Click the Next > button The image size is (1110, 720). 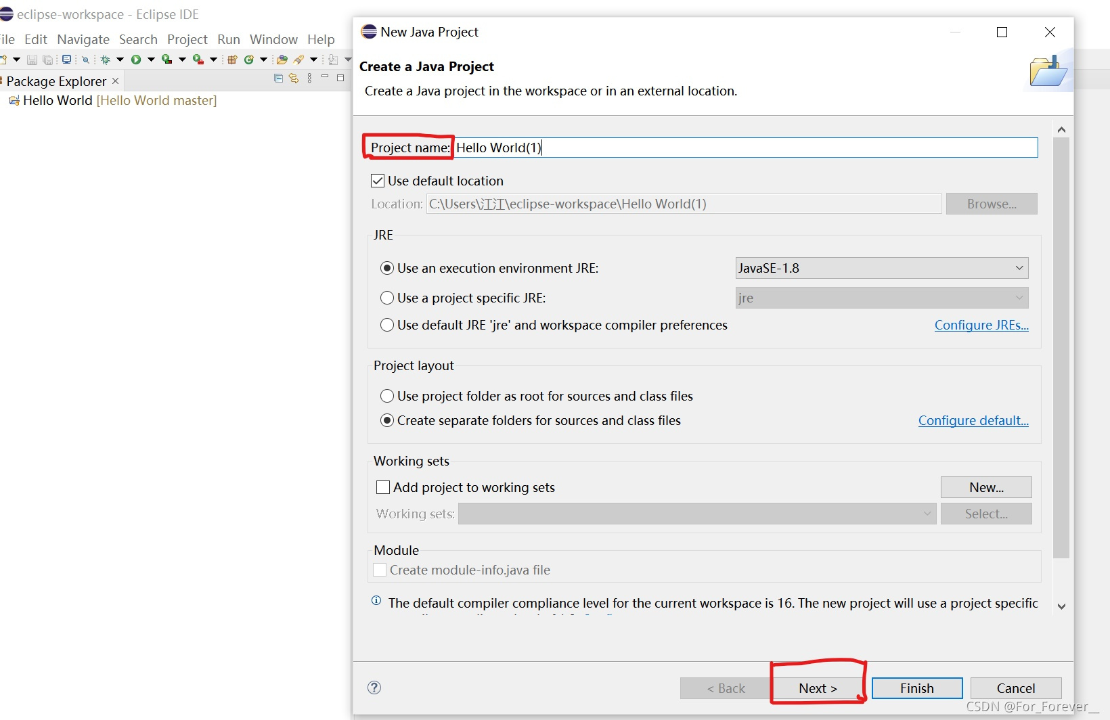click(x=818, y=688)
